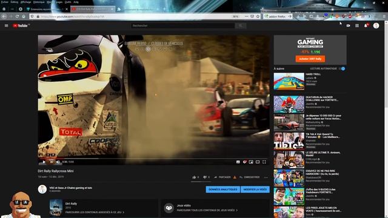The height and width of the screenshot is (218, 388).
Task: Open the Outils menu
Action: point(68,2)
